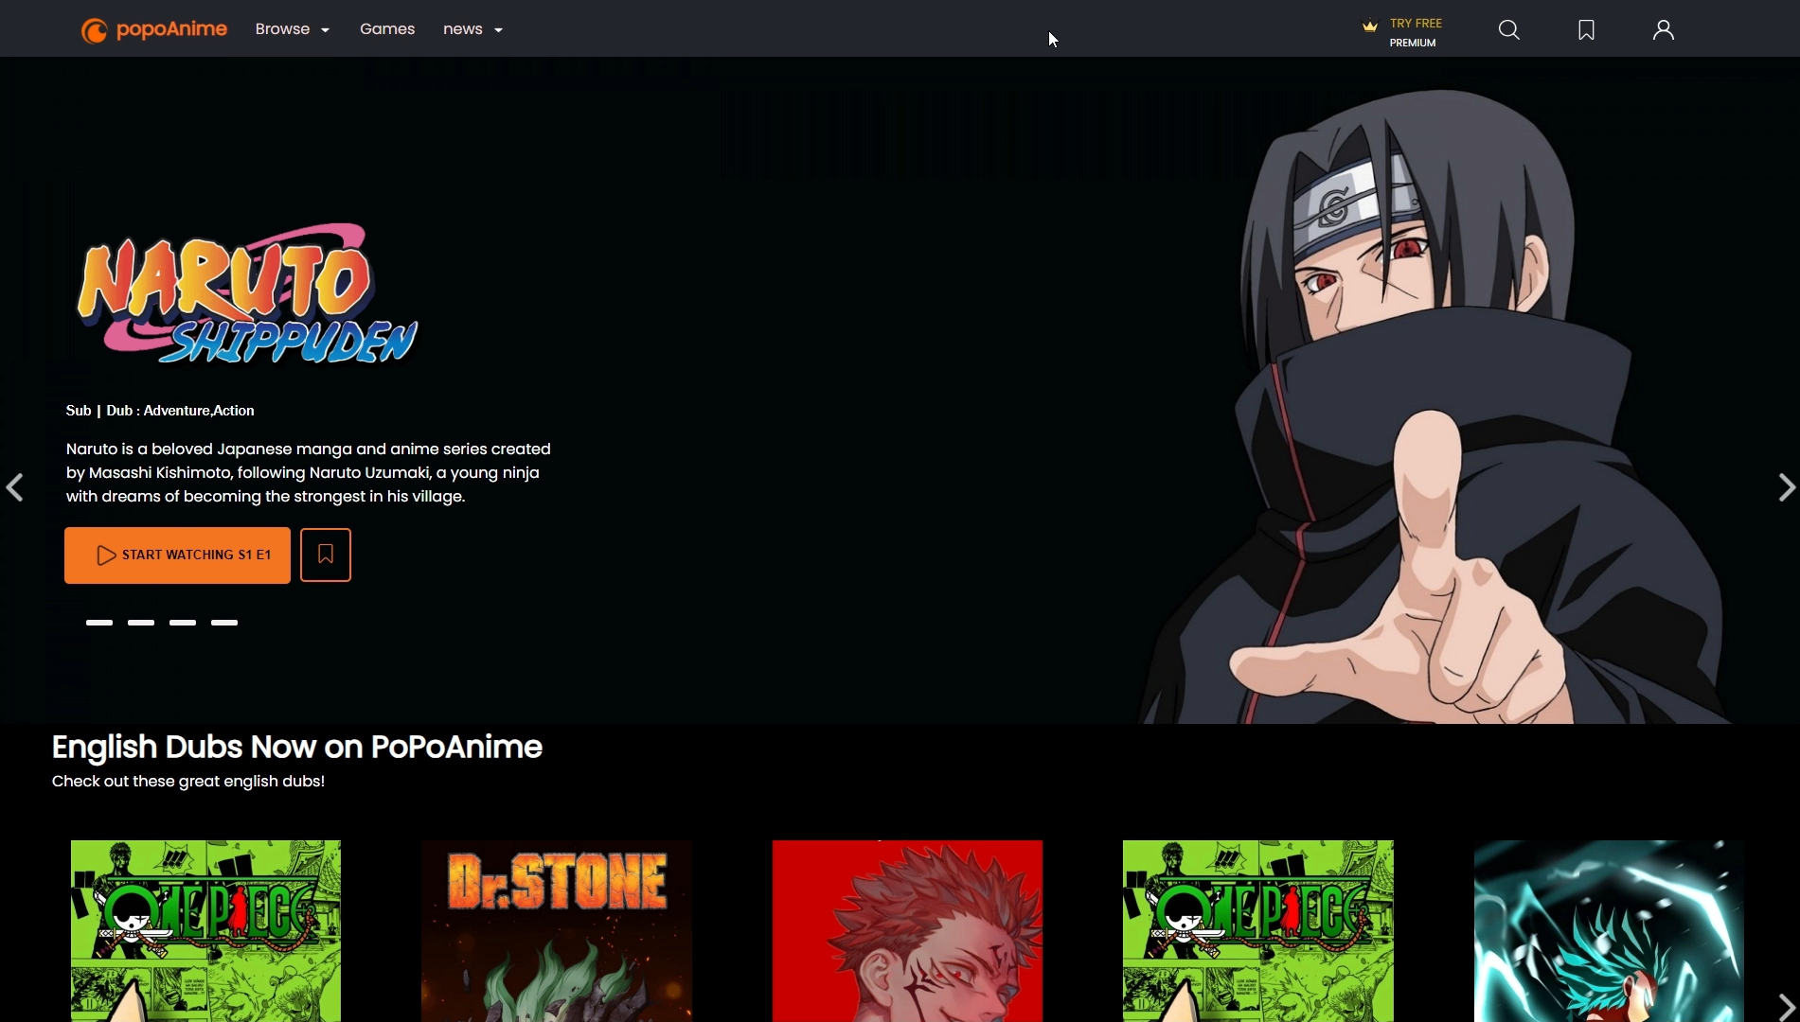
Task: Select the first carousel slide indicator
Action: coord(99,623)
